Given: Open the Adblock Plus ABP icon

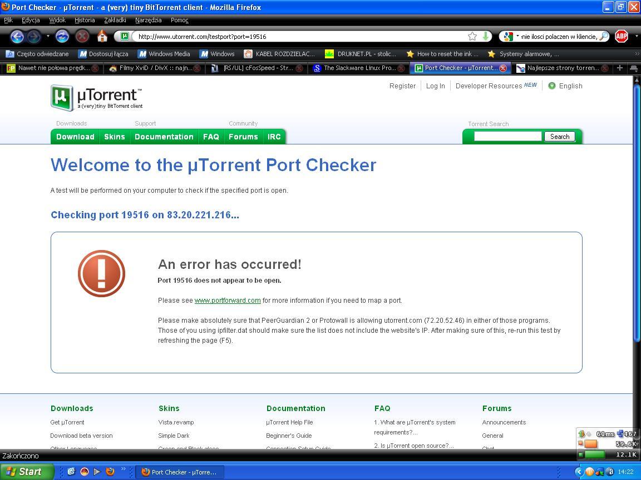Looking at the screenshot, I should coord(622,36).
